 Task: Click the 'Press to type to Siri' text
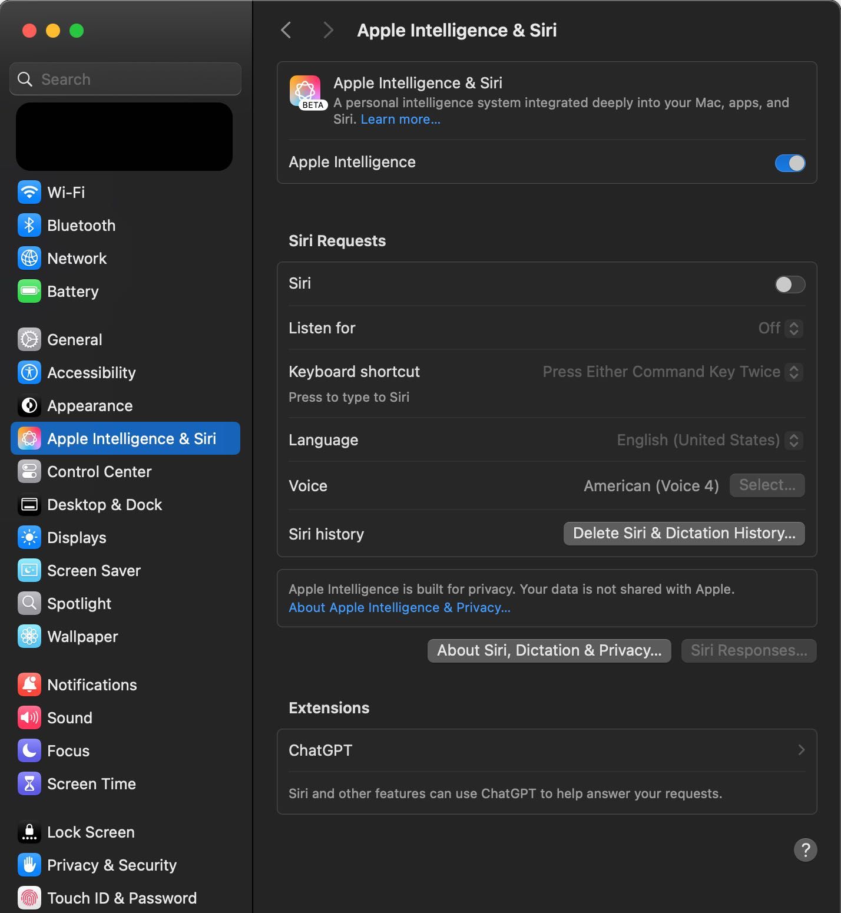tap(349, 397)
